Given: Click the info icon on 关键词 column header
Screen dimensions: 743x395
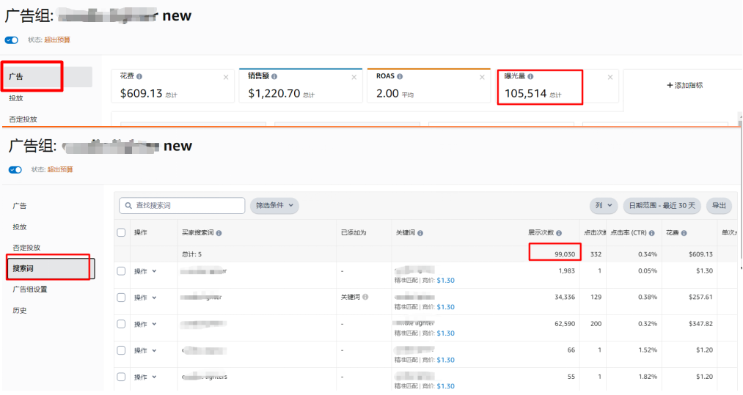Looking at the screenshot, I should coord(420,233).
